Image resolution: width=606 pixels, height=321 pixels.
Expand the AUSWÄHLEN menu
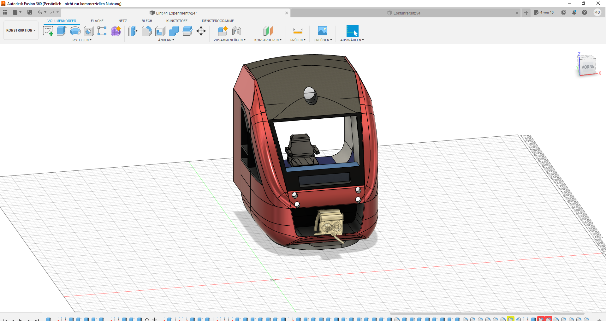coord(352,40)
